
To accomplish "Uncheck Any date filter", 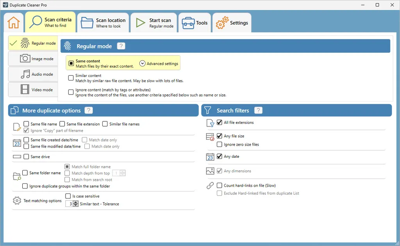I will 220,156.
